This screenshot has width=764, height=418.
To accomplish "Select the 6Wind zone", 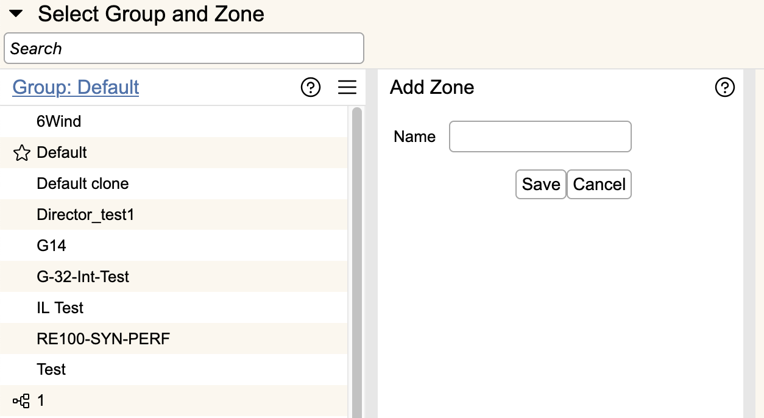I will click(174, 121).
